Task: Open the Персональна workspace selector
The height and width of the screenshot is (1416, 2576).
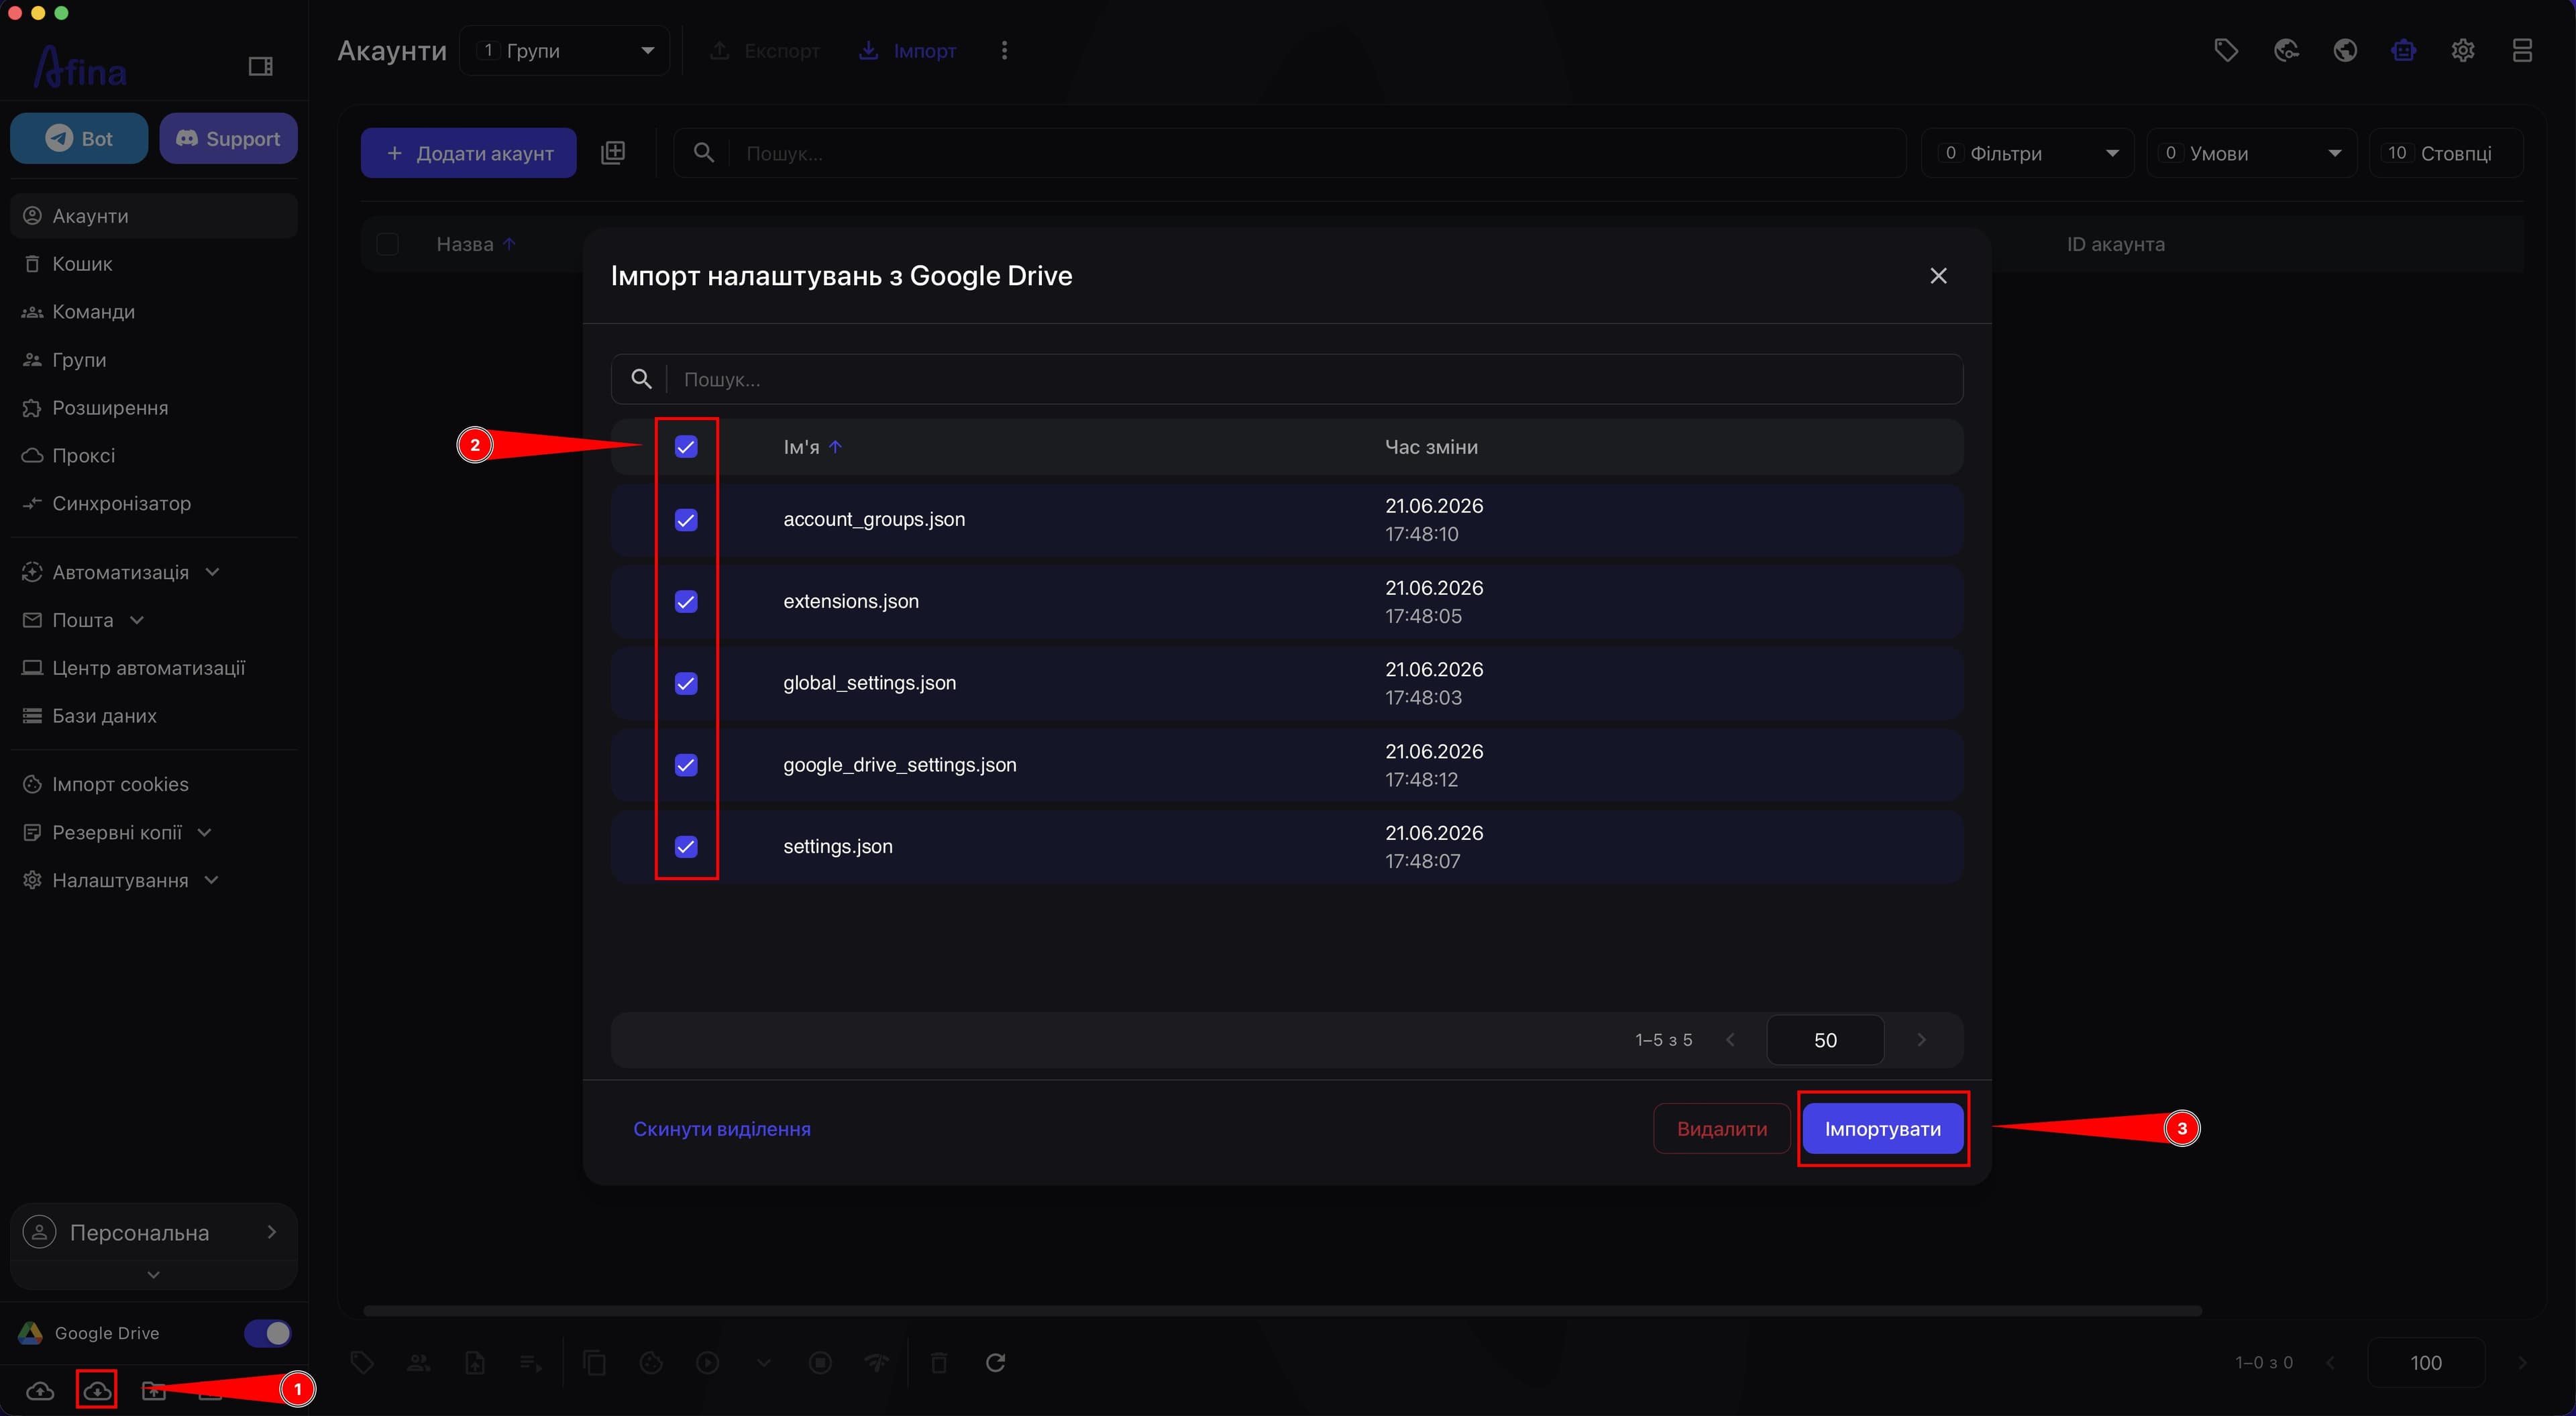Action: click(153, 1233)
